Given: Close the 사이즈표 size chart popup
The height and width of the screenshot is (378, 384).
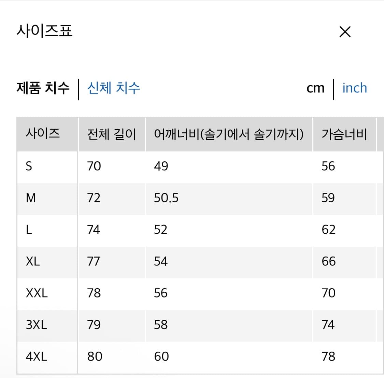Looking at the screenshot, I should tap(345, 31).
